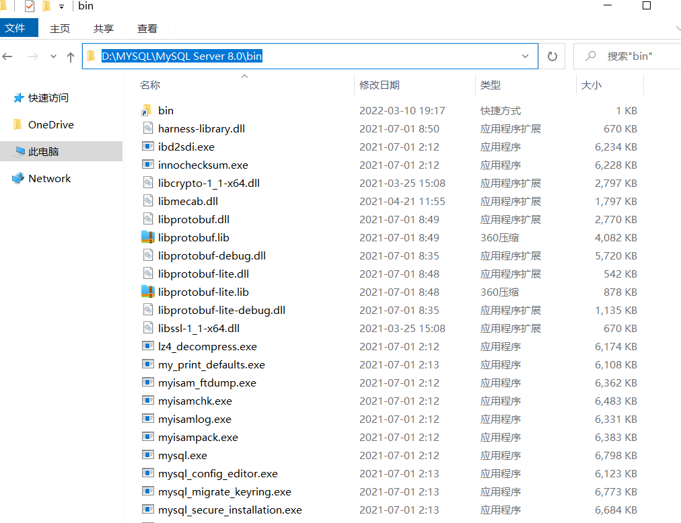Select the bin shortcut folder icon
This screenshot has width=681, height=523.
[x=147, y=110]
